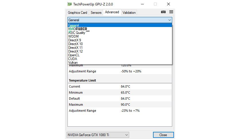
Task: Minimize the GPU-Z window
Action: tap(142, 4)
